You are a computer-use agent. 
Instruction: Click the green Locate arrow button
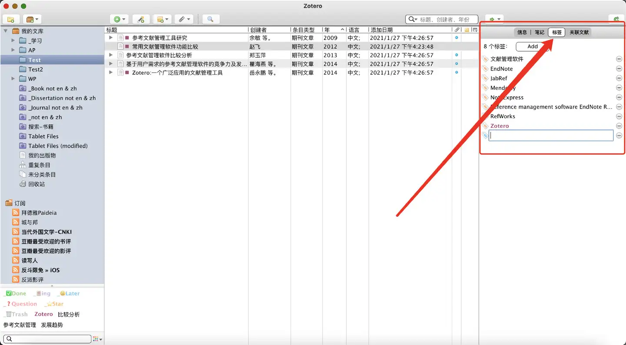pos(494,19)
